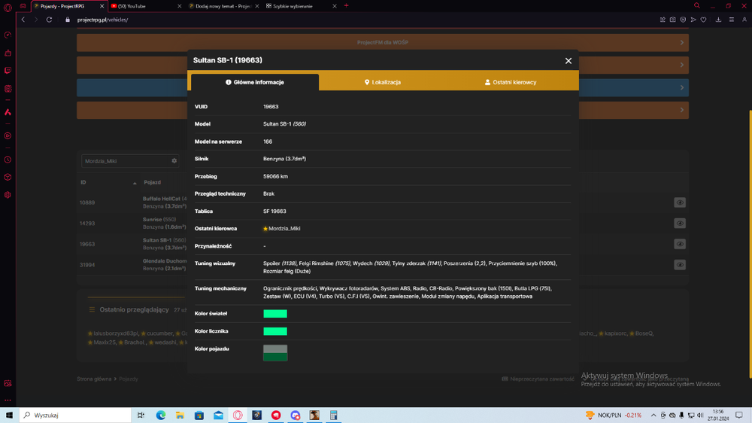This screenshot has width=752, height=423.
Task: Open settings gear sidebar icon
Action: tap(8, 195)
